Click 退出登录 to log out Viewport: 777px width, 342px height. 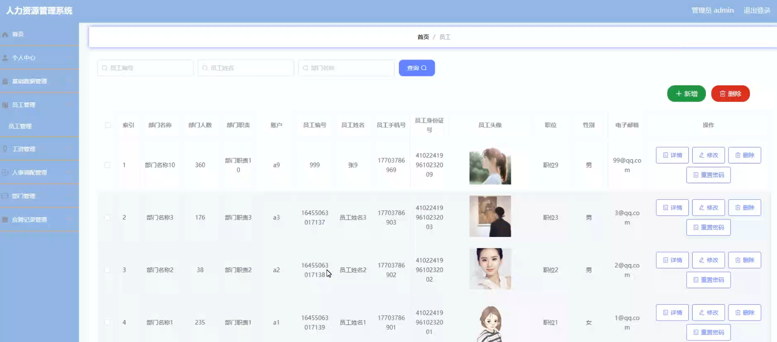(757, 10)
